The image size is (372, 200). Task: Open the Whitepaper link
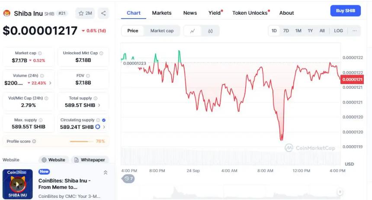coord(90,160)
